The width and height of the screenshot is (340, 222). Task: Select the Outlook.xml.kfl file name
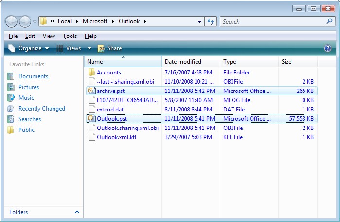pos(116,137)
